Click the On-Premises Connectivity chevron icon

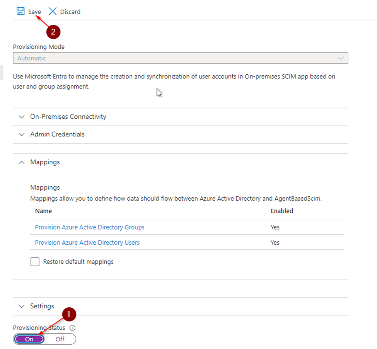[x=22, y=117]
